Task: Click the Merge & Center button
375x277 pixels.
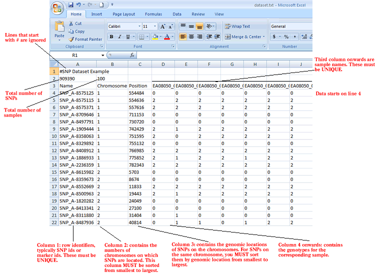Action: pos(243,37)
